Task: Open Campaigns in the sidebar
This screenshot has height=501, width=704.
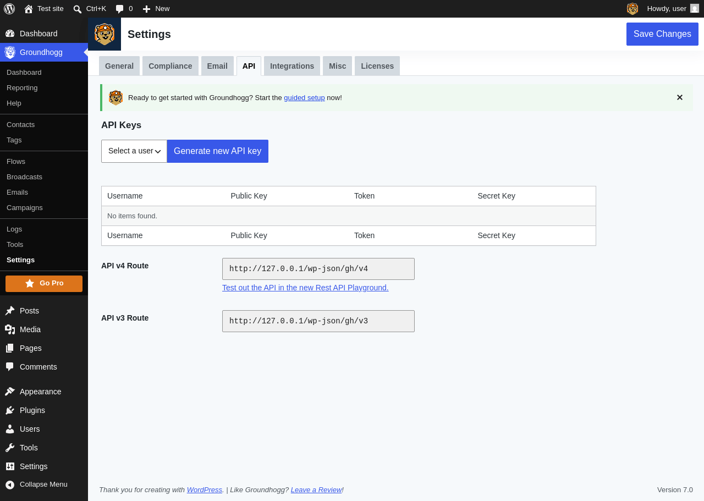Action: pos(25,208)
